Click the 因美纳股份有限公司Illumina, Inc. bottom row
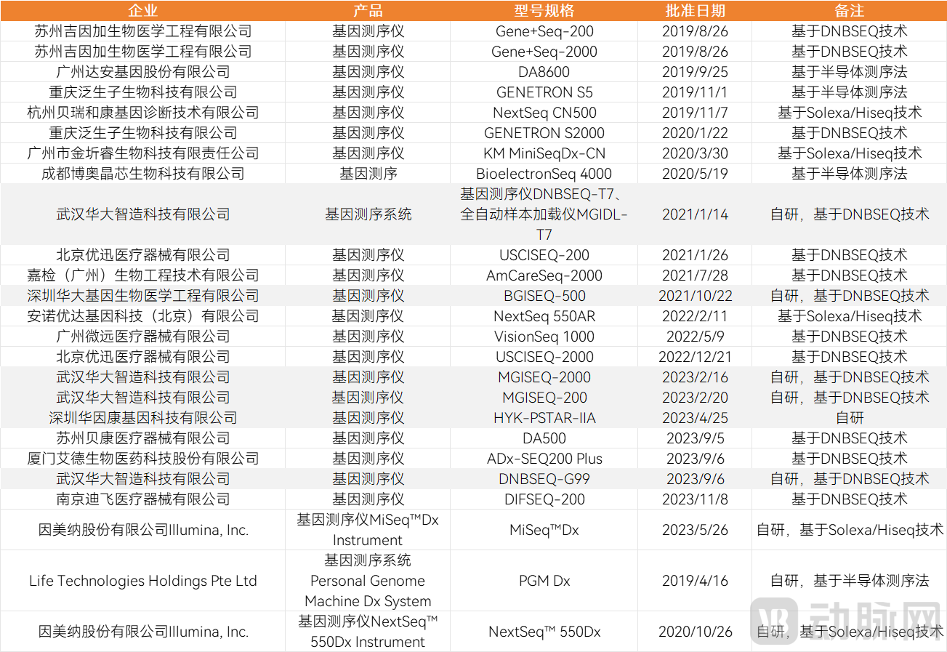Viewport: 947px width, 652px height. 142,632
